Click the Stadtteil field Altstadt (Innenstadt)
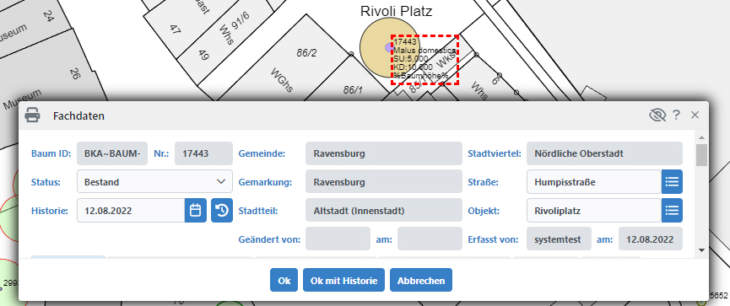The width and height of the screenshot is (730, 306). (x=384, y=210)
